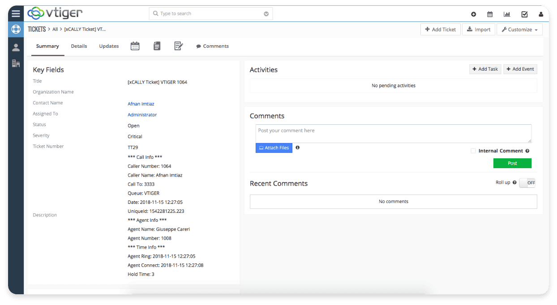Viewport: 557px width, 305px height.
Task: Click the Import button
Action: [479, 30]
